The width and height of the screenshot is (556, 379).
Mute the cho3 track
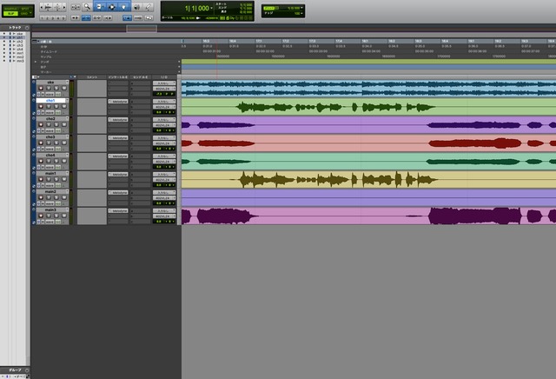(60, 143)
